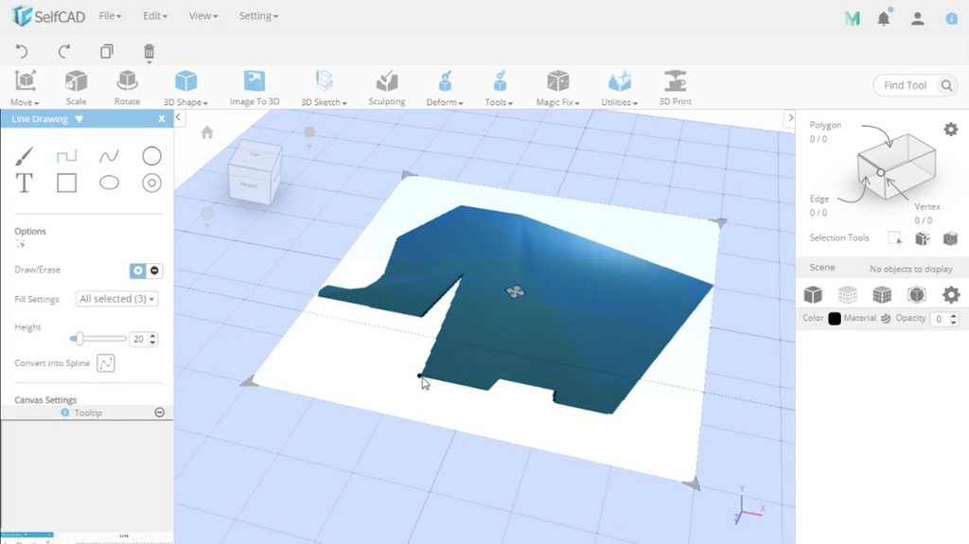
Task: Toggle the fourth view mode cube
Action: [916, 295]
